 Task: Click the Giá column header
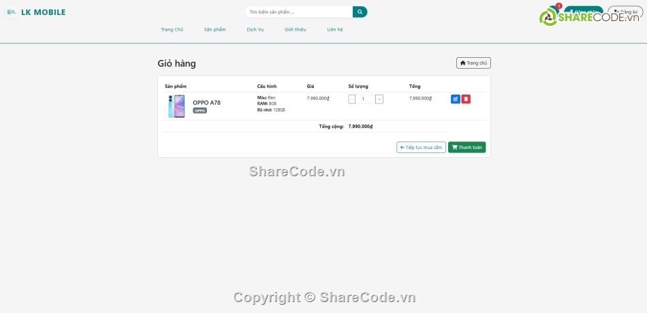coord(311,86)
